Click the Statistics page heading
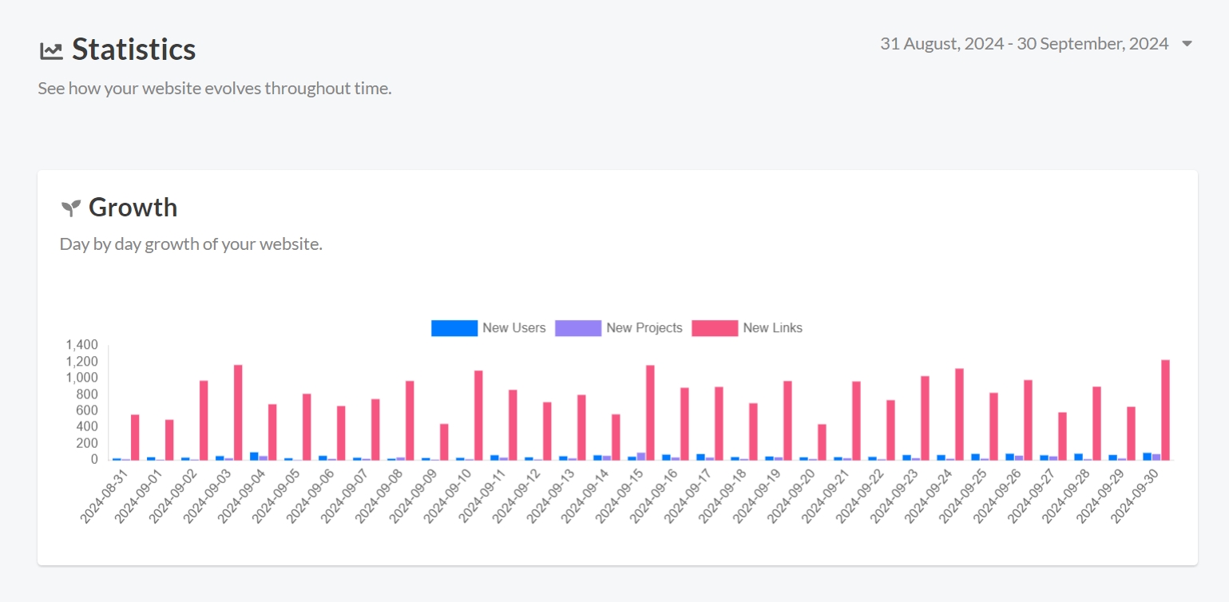Image resolution: width=1229 pixels, height=602 pixels. [133, 50]
